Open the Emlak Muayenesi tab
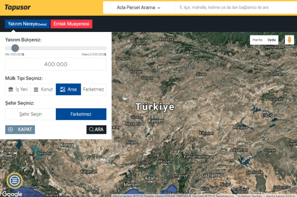Screen dimensions: 297x197 pos(71,24)
